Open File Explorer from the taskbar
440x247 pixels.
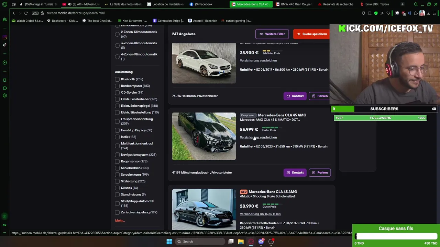tap(241, 242)
